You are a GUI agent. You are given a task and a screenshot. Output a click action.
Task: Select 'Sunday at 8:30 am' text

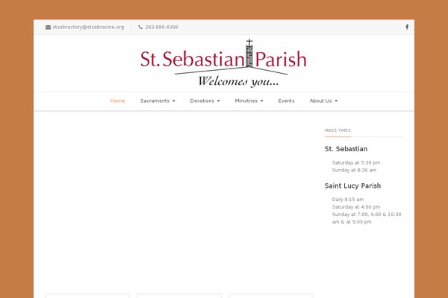354,170
